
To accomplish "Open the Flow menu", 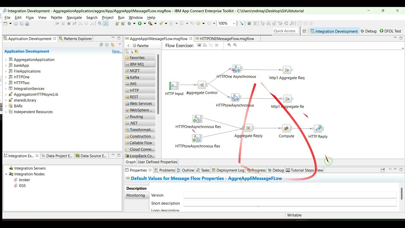I will click(x=30, y=17).
